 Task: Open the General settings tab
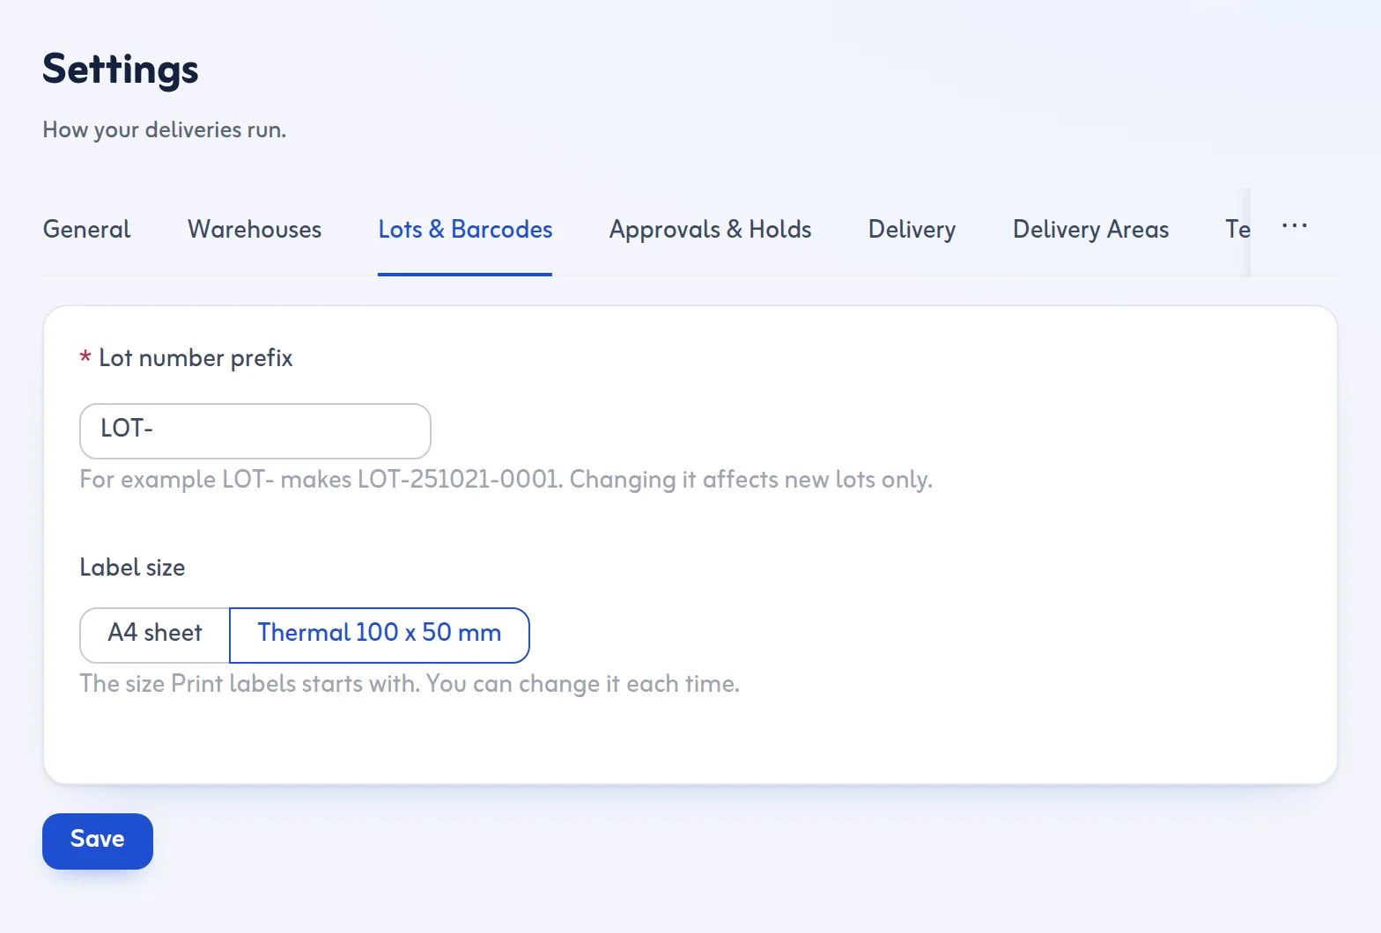click(x=86, y=230)
